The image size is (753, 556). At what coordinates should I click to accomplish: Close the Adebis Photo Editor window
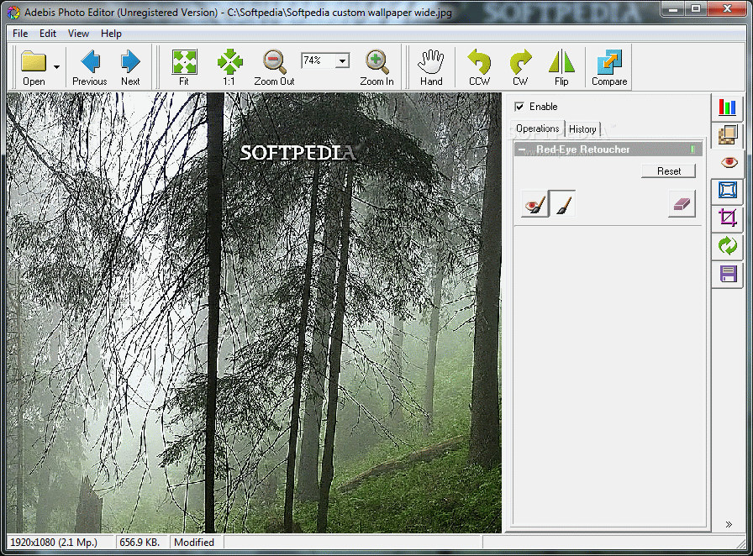pyautogui.click(x=727, y=8)
